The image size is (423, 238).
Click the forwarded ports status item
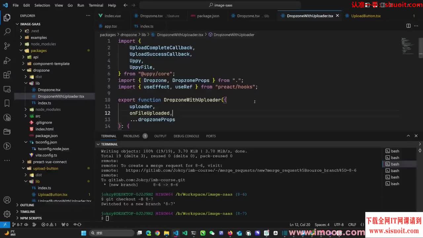65,225
